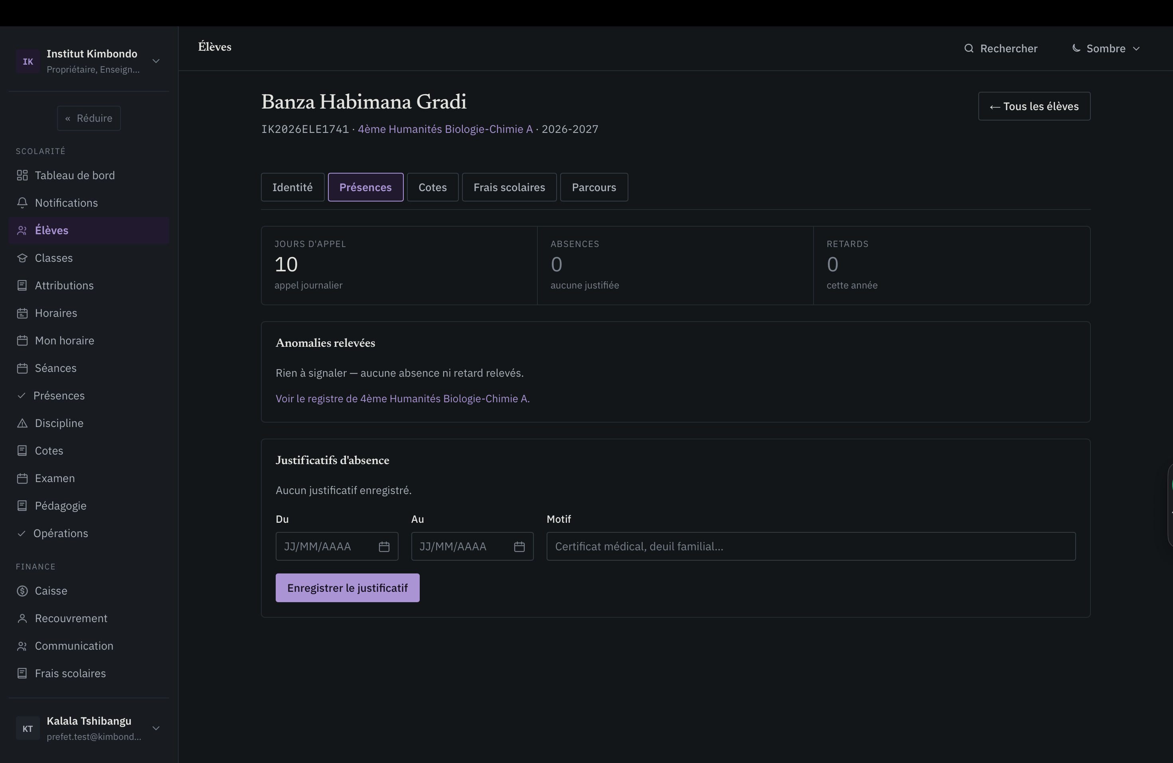Click the Séances calendar icon

coord(22,369)
